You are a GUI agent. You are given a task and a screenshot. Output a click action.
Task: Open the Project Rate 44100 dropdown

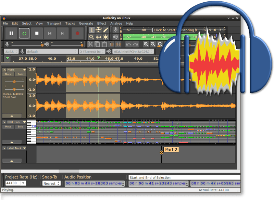[x=16, y=183]
